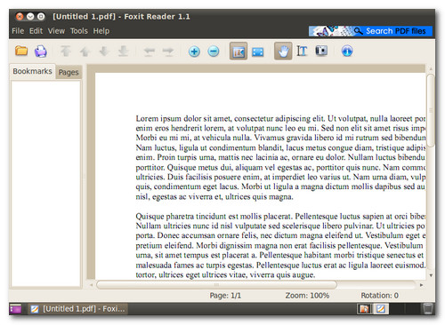
Task: Click the vertical scrollbar down arrow
Action: [x=431, y=275]
